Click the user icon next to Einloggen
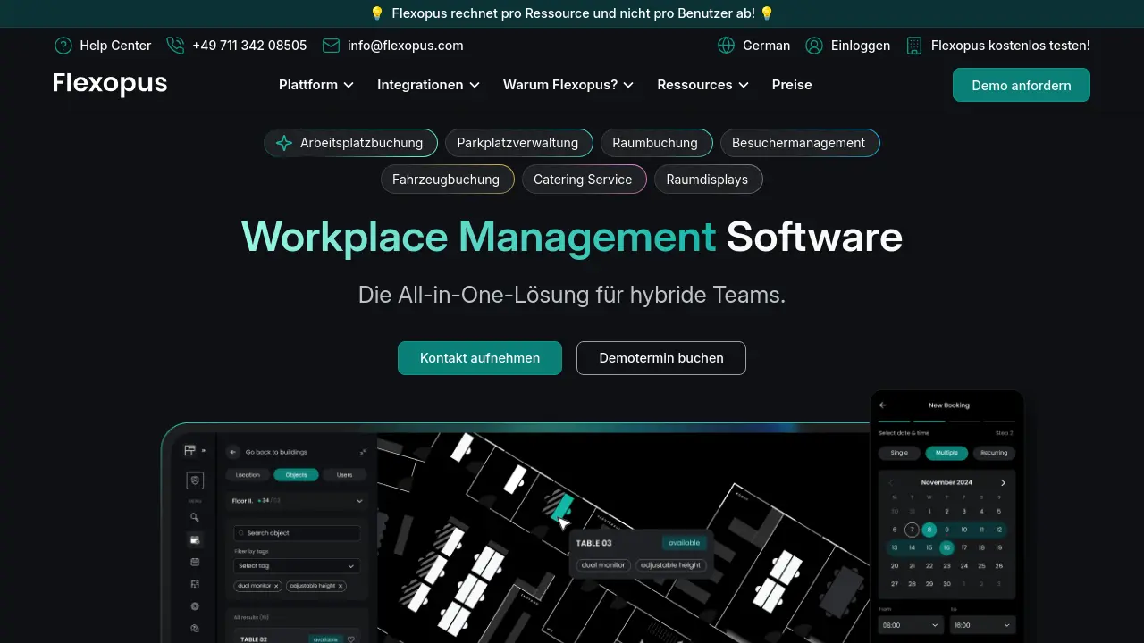This screenshot has width=1144, height=643. tap(814, 46)
